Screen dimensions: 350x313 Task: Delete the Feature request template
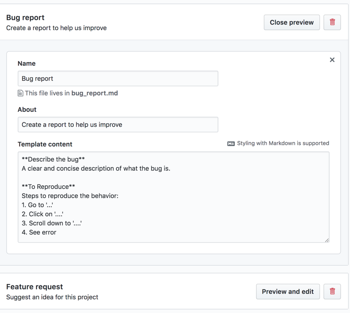pos(332,291)
